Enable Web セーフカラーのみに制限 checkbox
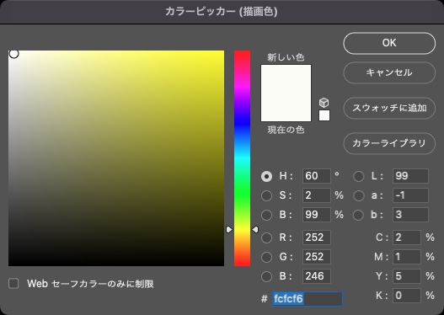The width and height of the screenshot is (444, 315). tap(13, 283)
